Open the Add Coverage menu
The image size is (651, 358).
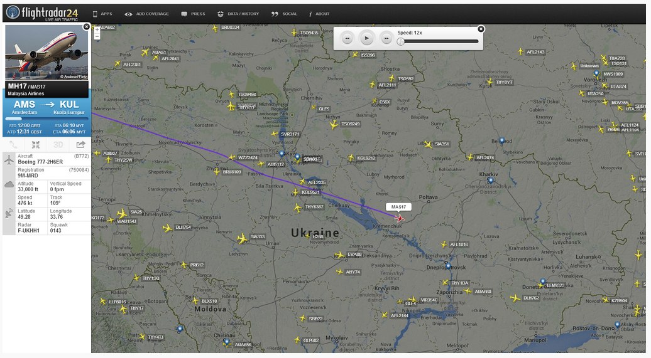pyautogui.click(x=147, y=14)
